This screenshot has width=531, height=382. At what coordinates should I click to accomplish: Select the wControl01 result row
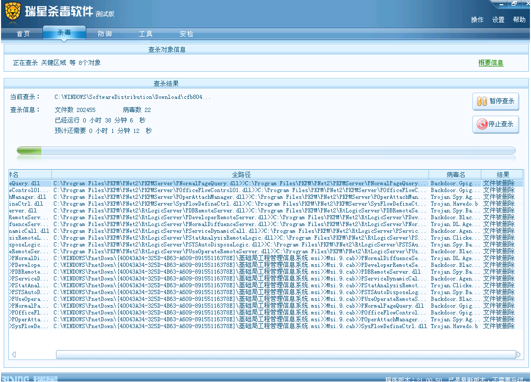click(266, 190)
